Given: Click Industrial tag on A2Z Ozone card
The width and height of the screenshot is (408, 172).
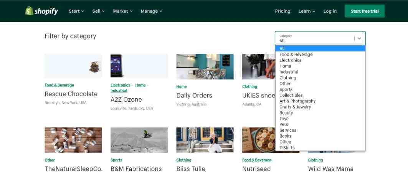Looking at the screenshot, I should [x=119, y=91].
